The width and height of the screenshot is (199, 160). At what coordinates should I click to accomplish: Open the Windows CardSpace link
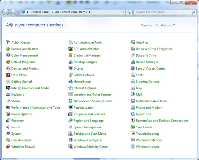coord(88,140)
